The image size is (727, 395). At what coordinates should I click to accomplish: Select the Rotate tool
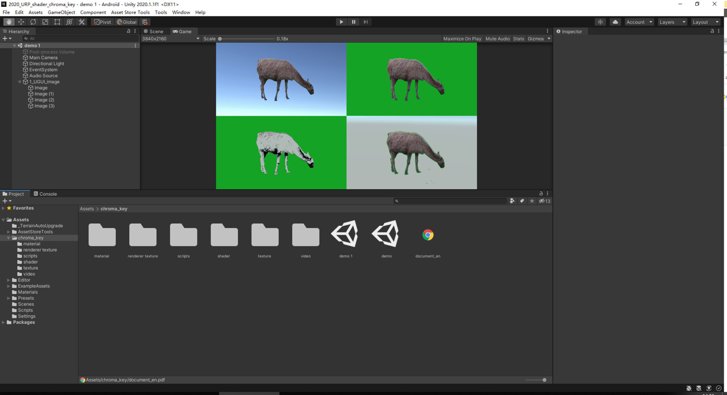33,22
